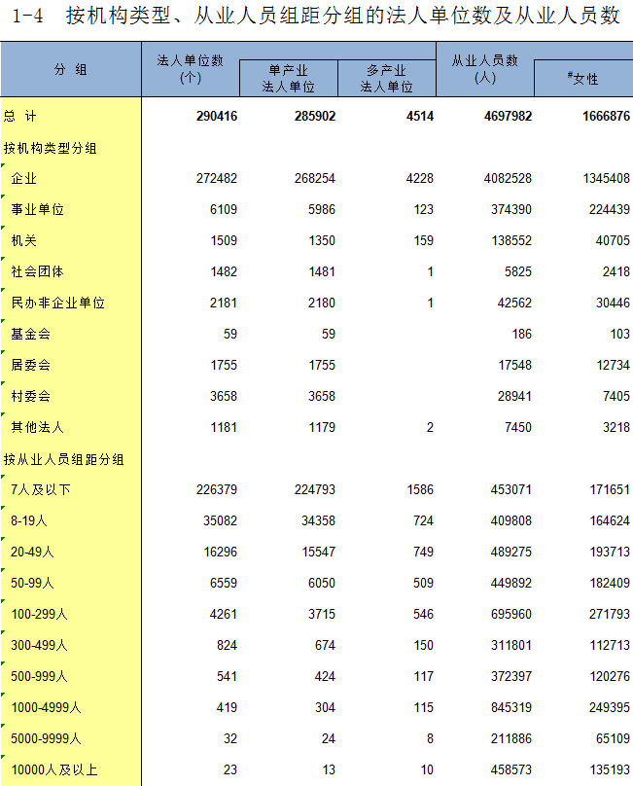The width and height of the screenshot is (633, 786).
Task: Select the 按机构类型分组 section label
Action: pos(51,149)
